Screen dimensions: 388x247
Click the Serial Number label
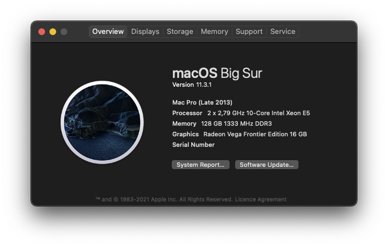click(193, 145)
